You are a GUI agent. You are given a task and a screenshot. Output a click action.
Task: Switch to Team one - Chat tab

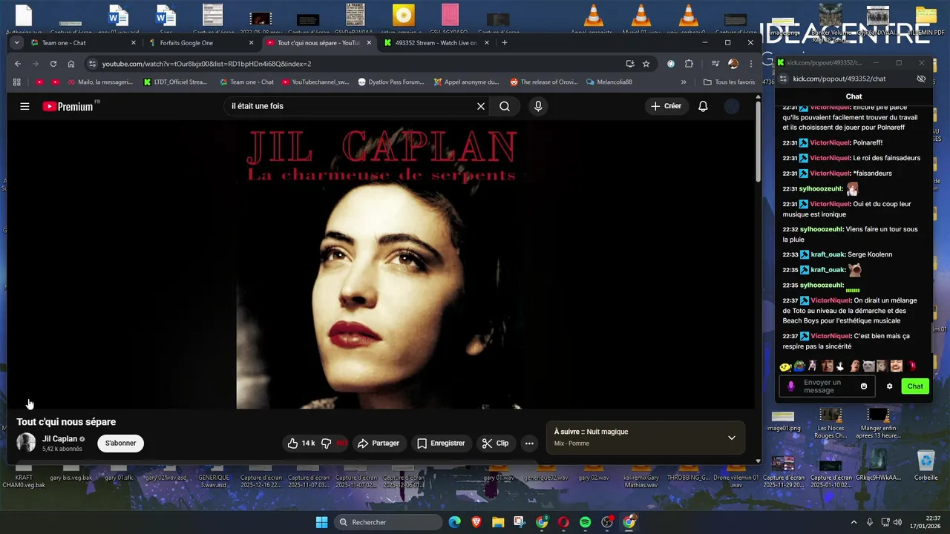[83, 43]
